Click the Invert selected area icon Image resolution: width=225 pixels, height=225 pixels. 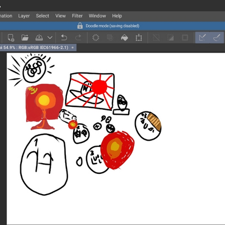click(x=170, y=38)
